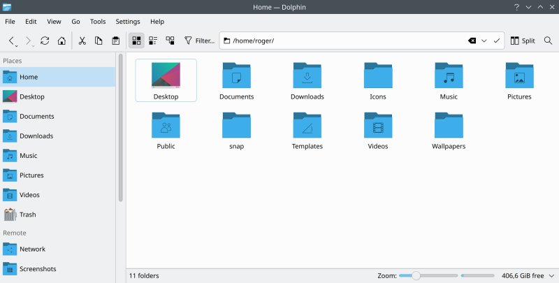Image resolution: width=559 pixels, height=283 pixels.
Task: Click the Split view button
Action: click(523, 41)
